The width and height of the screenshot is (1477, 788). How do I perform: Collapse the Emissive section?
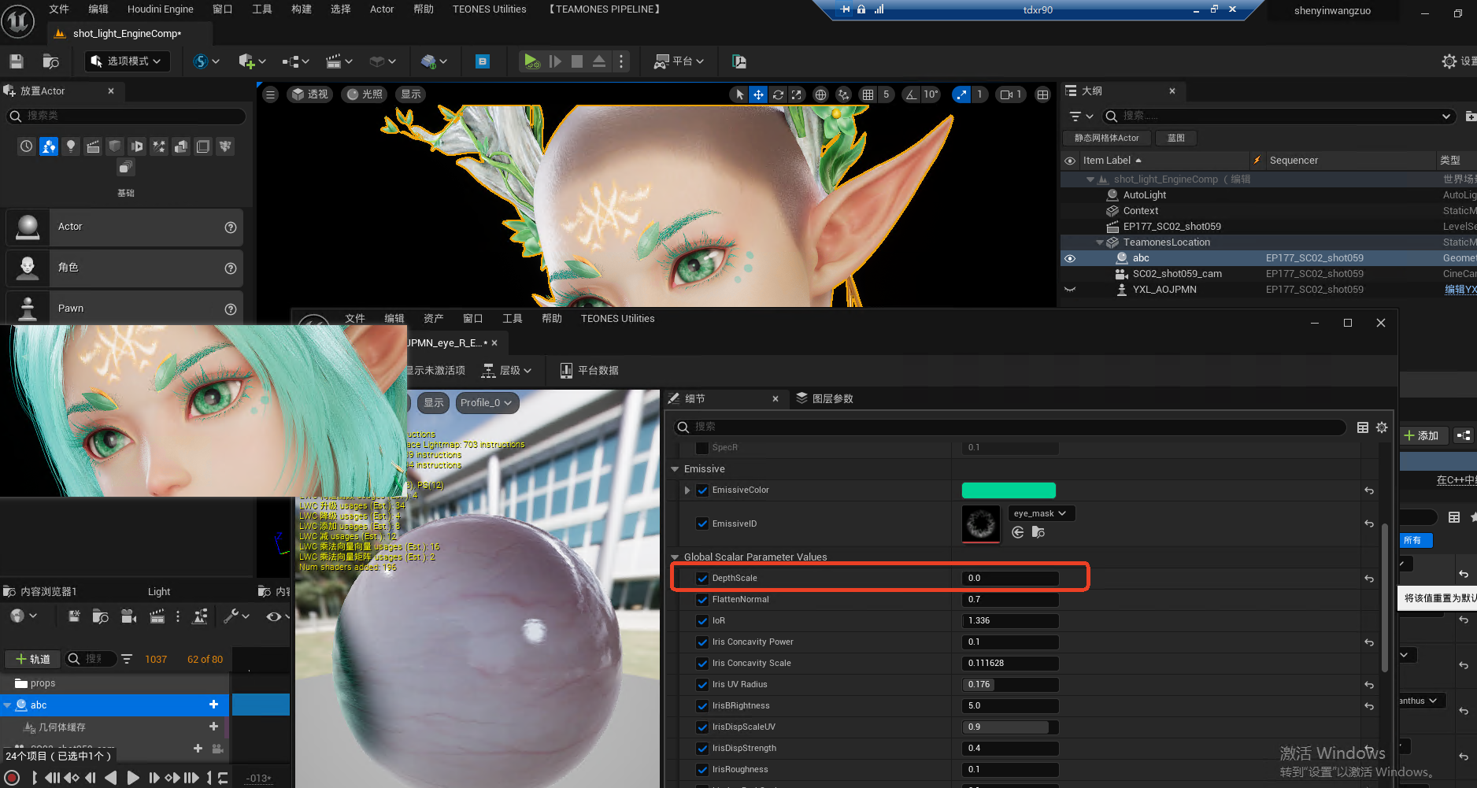coord(675,469)
